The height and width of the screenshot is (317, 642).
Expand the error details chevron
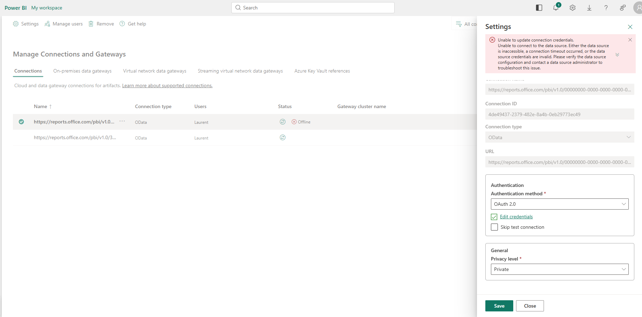[x=617, y=55]
